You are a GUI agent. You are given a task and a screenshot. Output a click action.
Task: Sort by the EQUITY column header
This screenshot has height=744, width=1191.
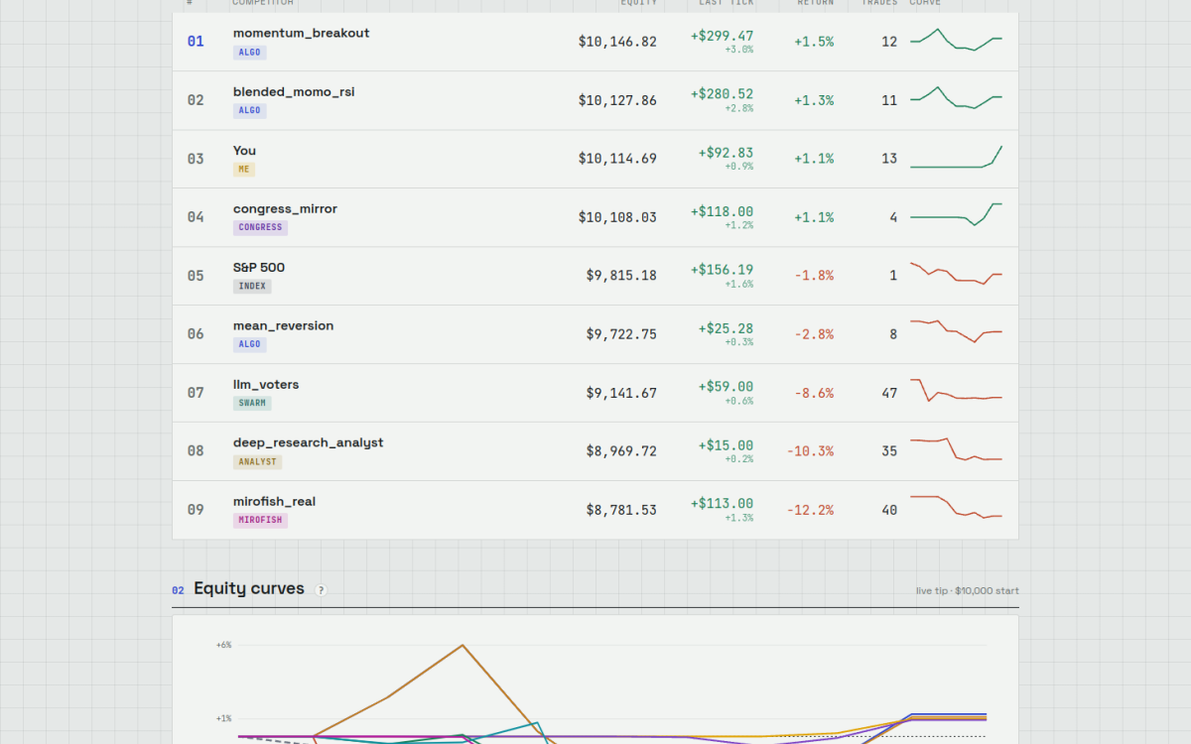pos(638,3)
